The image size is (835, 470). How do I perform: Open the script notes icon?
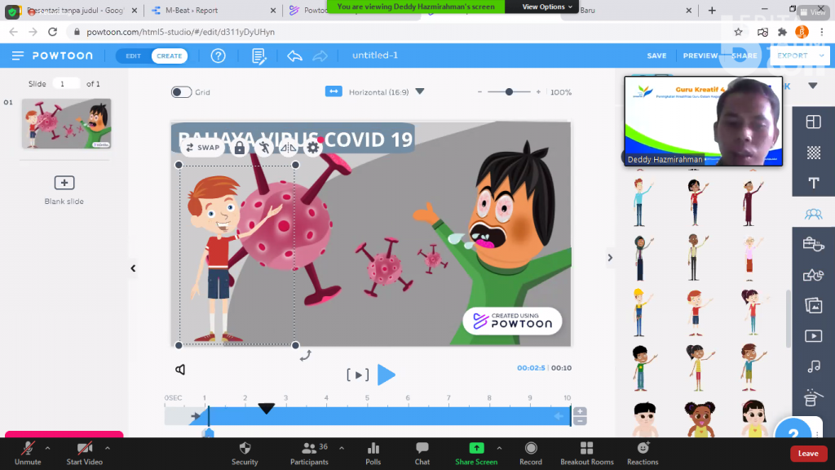click(258, 56)
